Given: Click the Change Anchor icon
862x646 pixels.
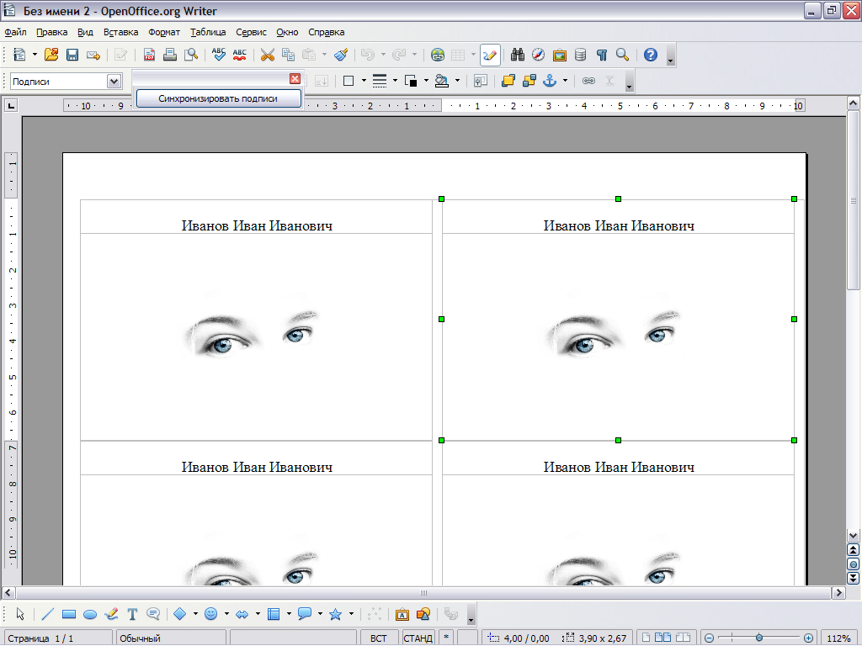Looking at the screenshot, I should tap(550, 82).
